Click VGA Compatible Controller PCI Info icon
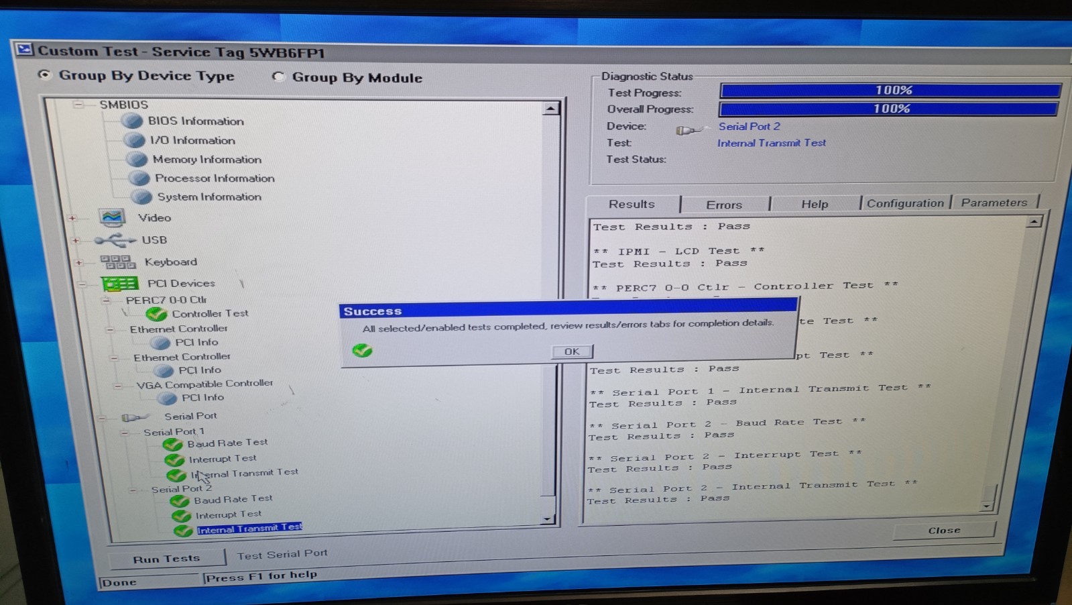This screenshot has width=1072, height=605. click(167, 398)
